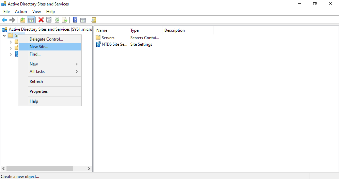Click the Servers folder icon in list

tap(98, 38)
